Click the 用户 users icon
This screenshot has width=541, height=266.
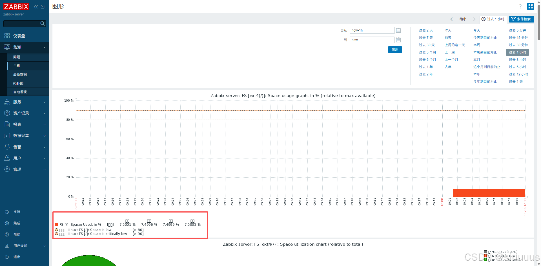(7, 158)
